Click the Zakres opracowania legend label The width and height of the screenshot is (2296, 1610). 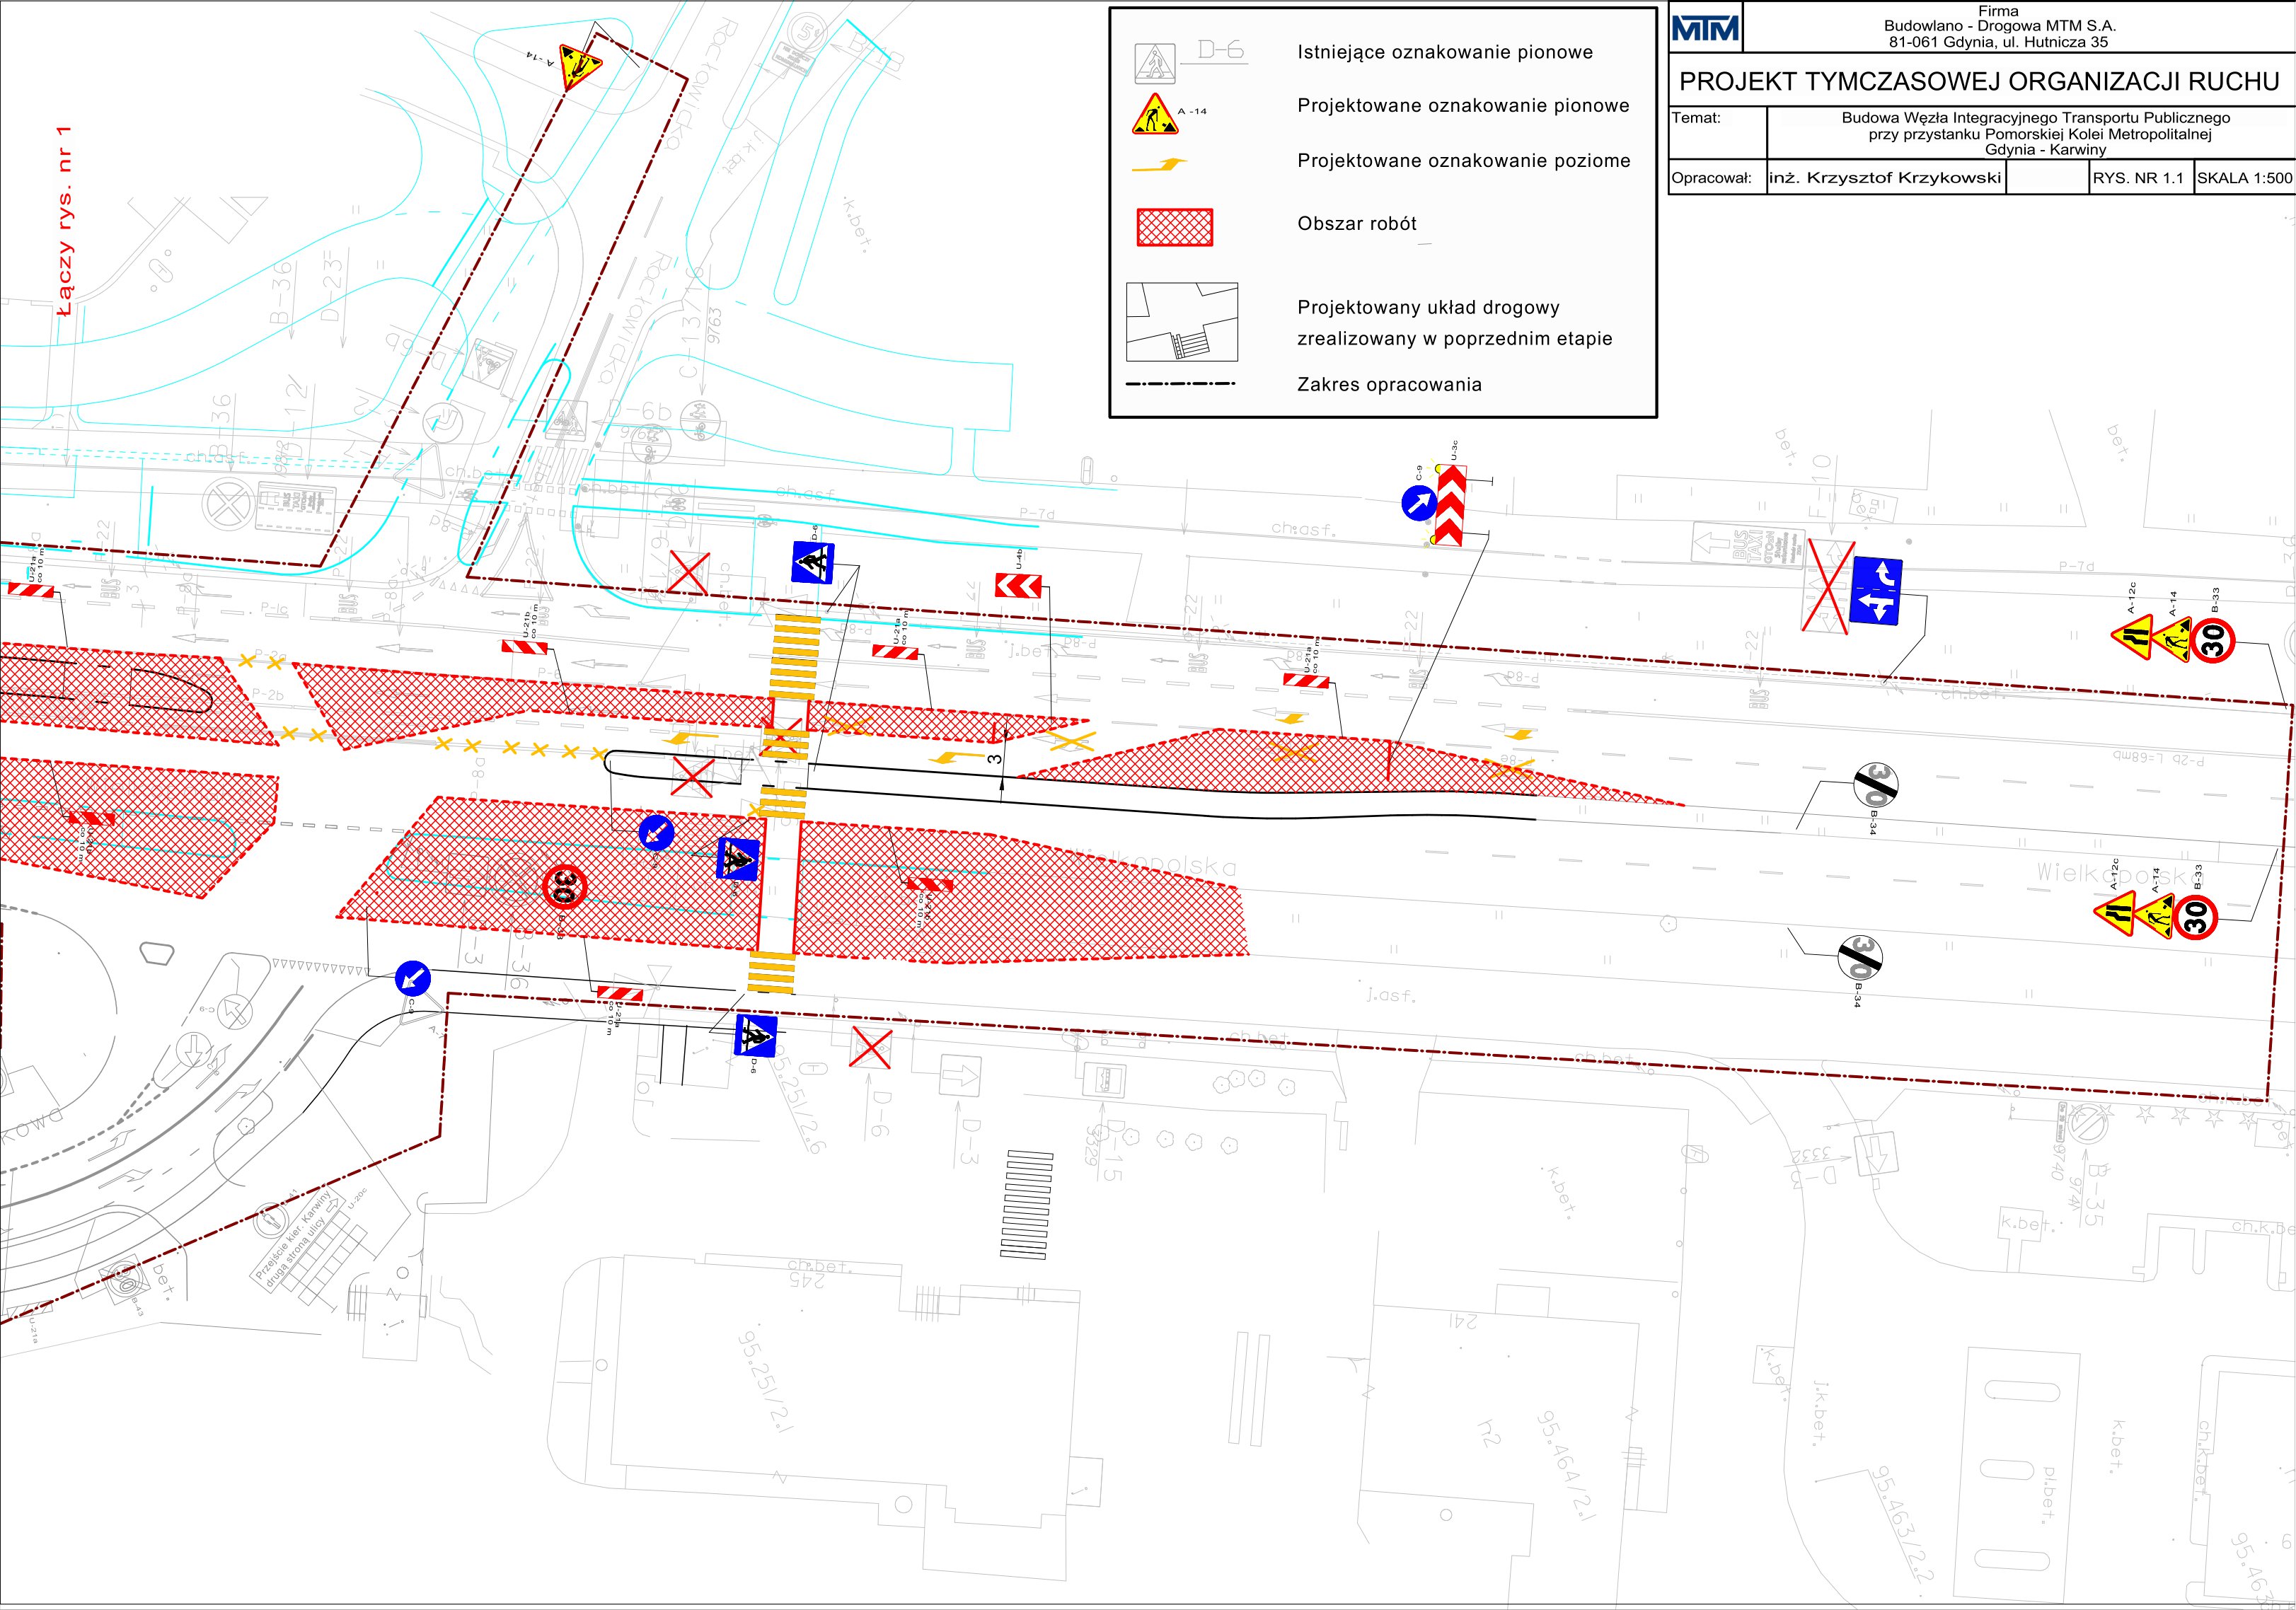tap(1389, 385)
